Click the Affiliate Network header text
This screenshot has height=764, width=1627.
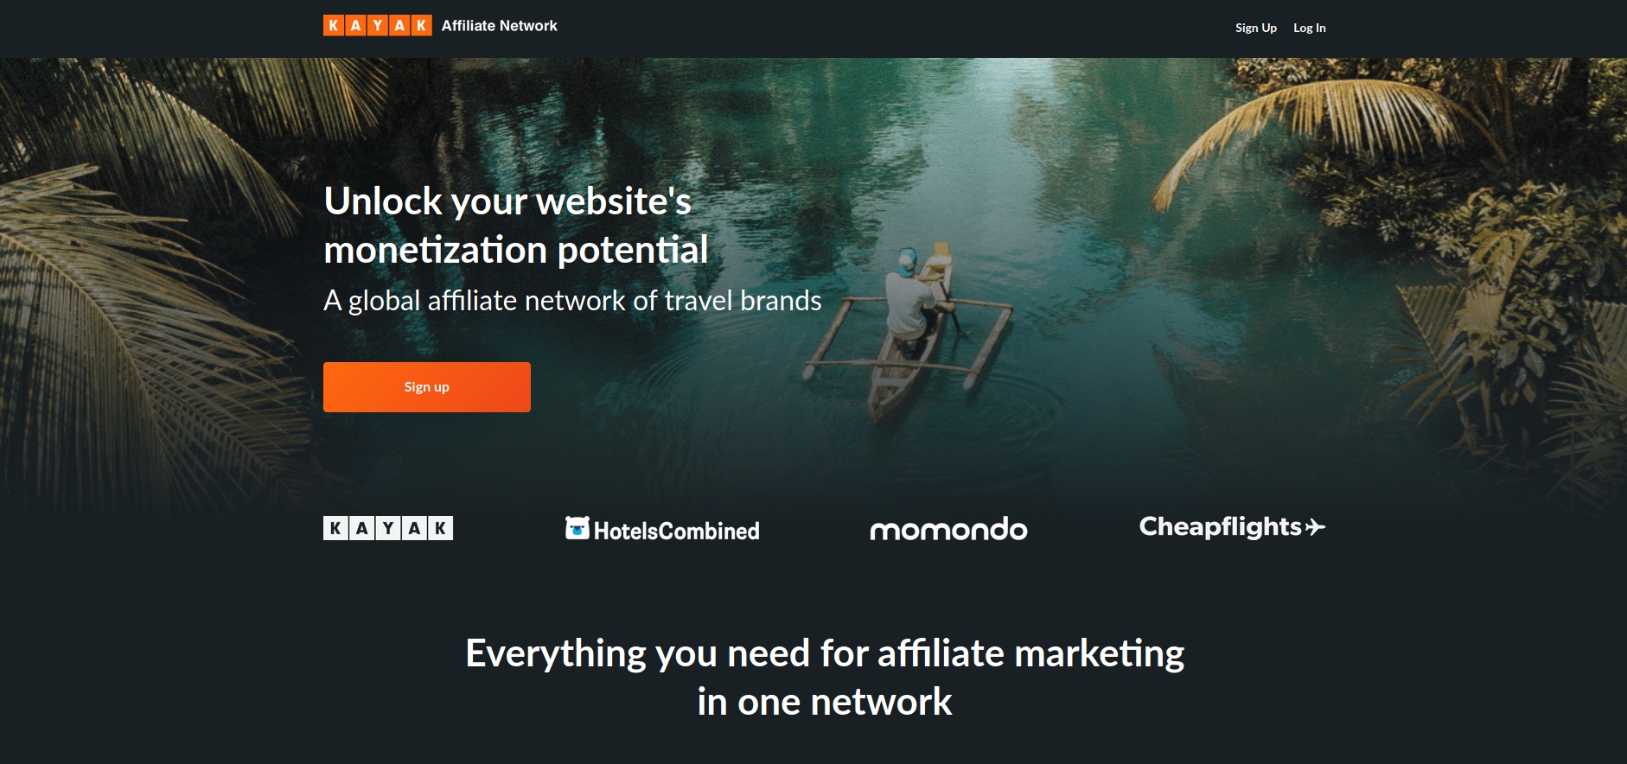(x=500, y=26)
